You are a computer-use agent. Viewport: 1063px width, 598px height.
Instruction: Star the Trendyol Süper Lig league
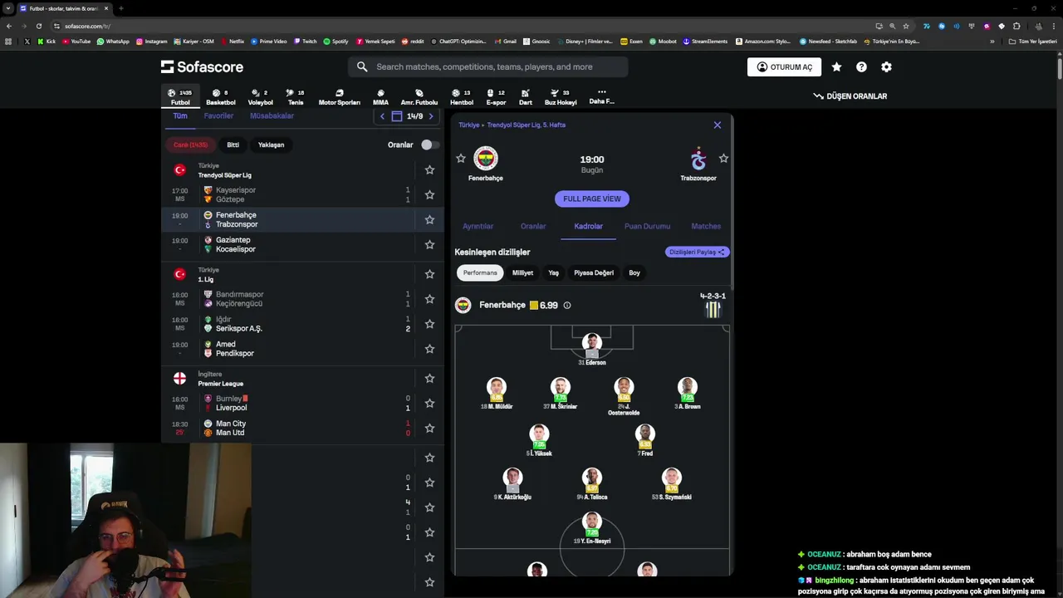[x=429, y=169]
